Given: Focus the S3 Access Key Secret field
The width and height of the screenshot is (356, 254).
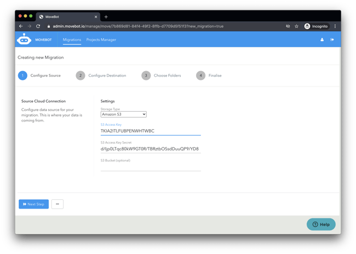Looking at the screenshot, I should 151,149.
